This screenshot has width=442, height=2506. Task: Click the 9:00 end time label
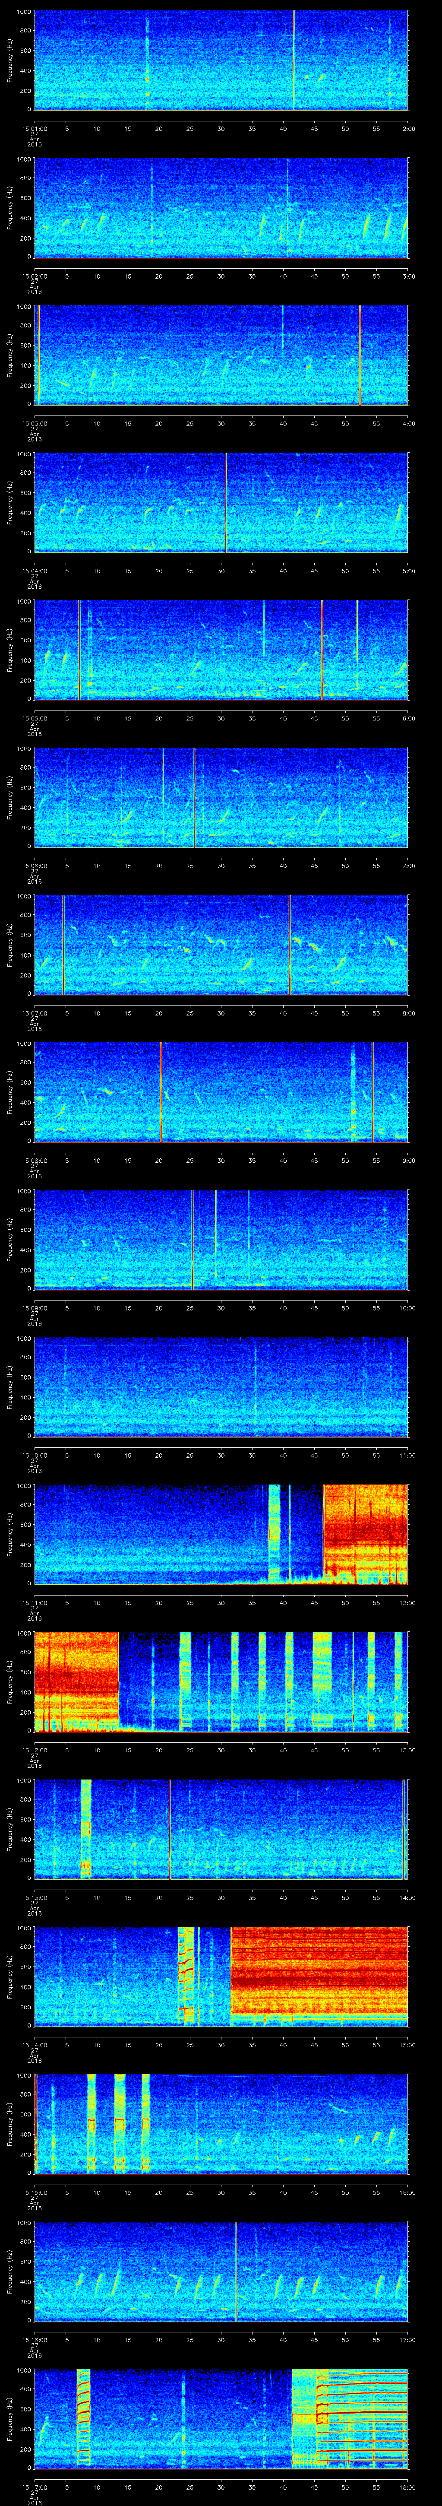[408, 1161]
